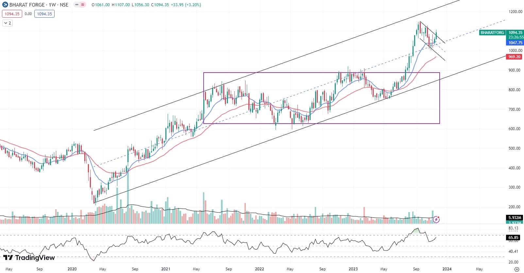Click the green 1094.35 last price label
Viewport: 524px width, 273px height.
click(516, 33)
